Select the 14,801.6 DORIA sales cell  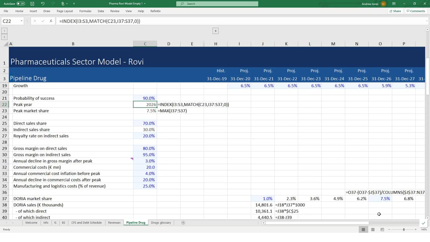[263, 205]
